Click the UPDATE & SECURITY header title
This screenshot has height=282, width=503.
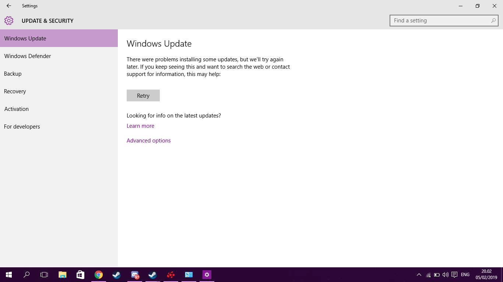48,21
